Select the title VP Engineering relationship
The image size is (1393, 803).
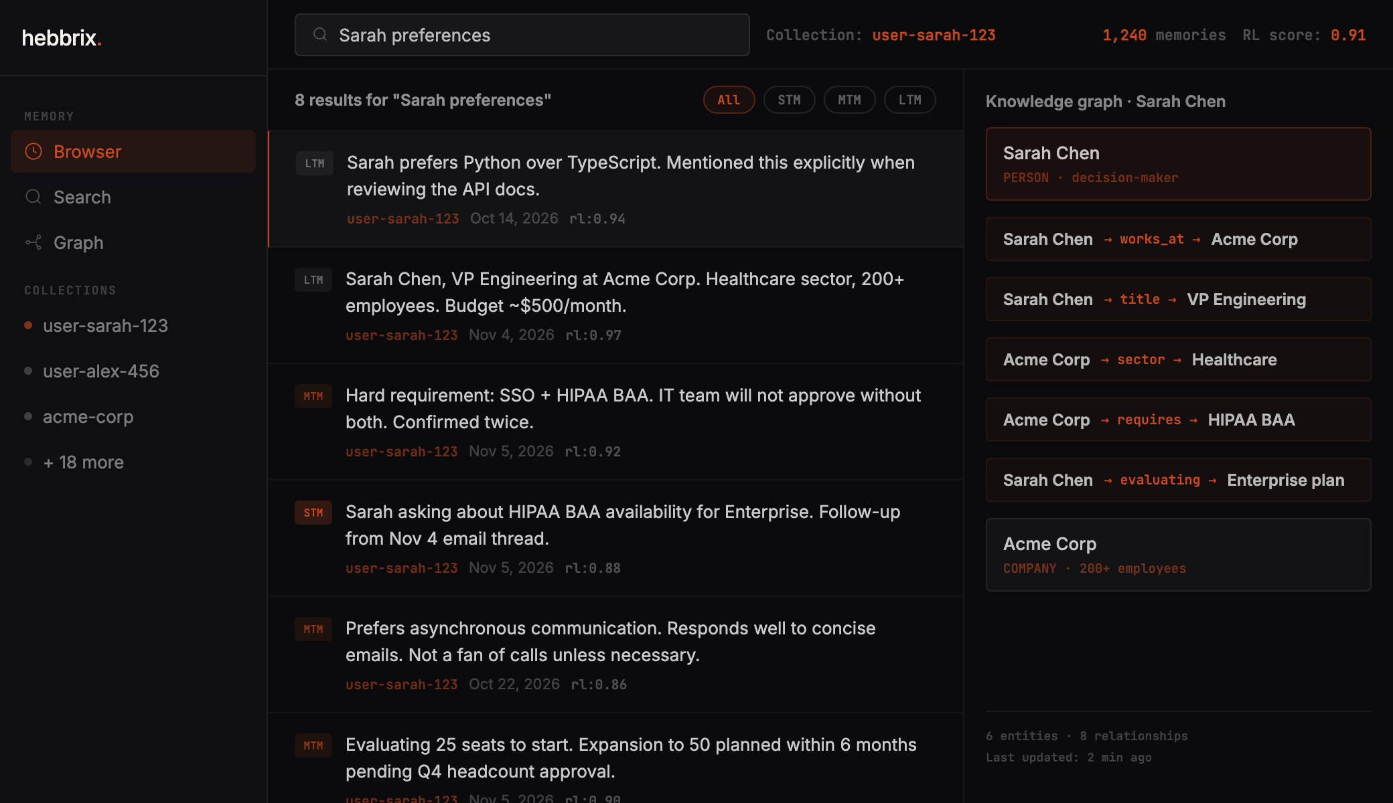coord(1178,299)
